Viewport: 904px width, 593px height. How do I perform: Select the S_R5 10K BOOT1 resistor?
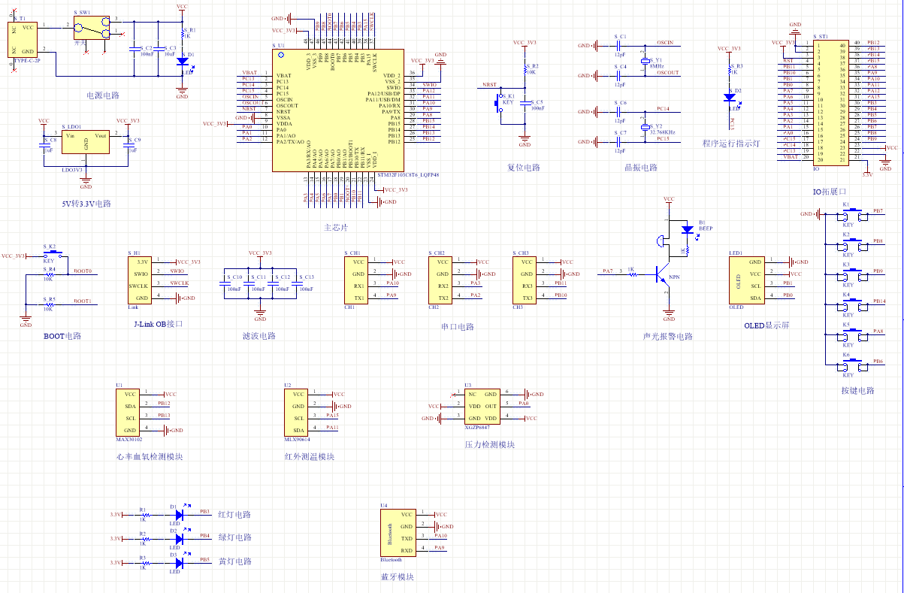50,304
